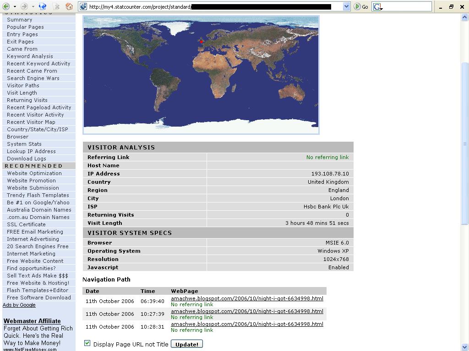The height and width of the screenshot is (351, 469).
Task: Reload the page with the refresh icon
Action: (43, 6)
